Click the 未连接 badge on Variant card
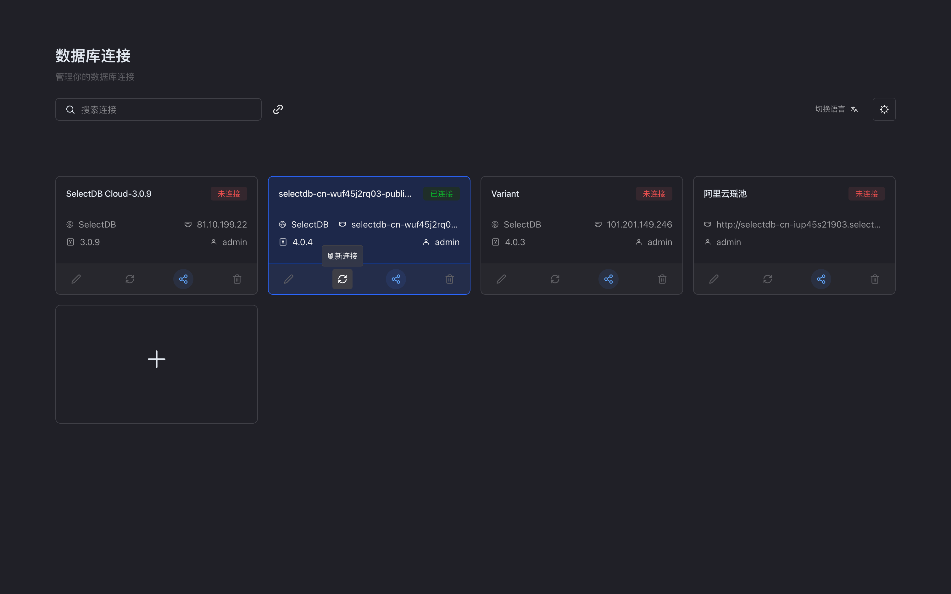The height and width of the screenshot is (594, 951). coord(654,194)
